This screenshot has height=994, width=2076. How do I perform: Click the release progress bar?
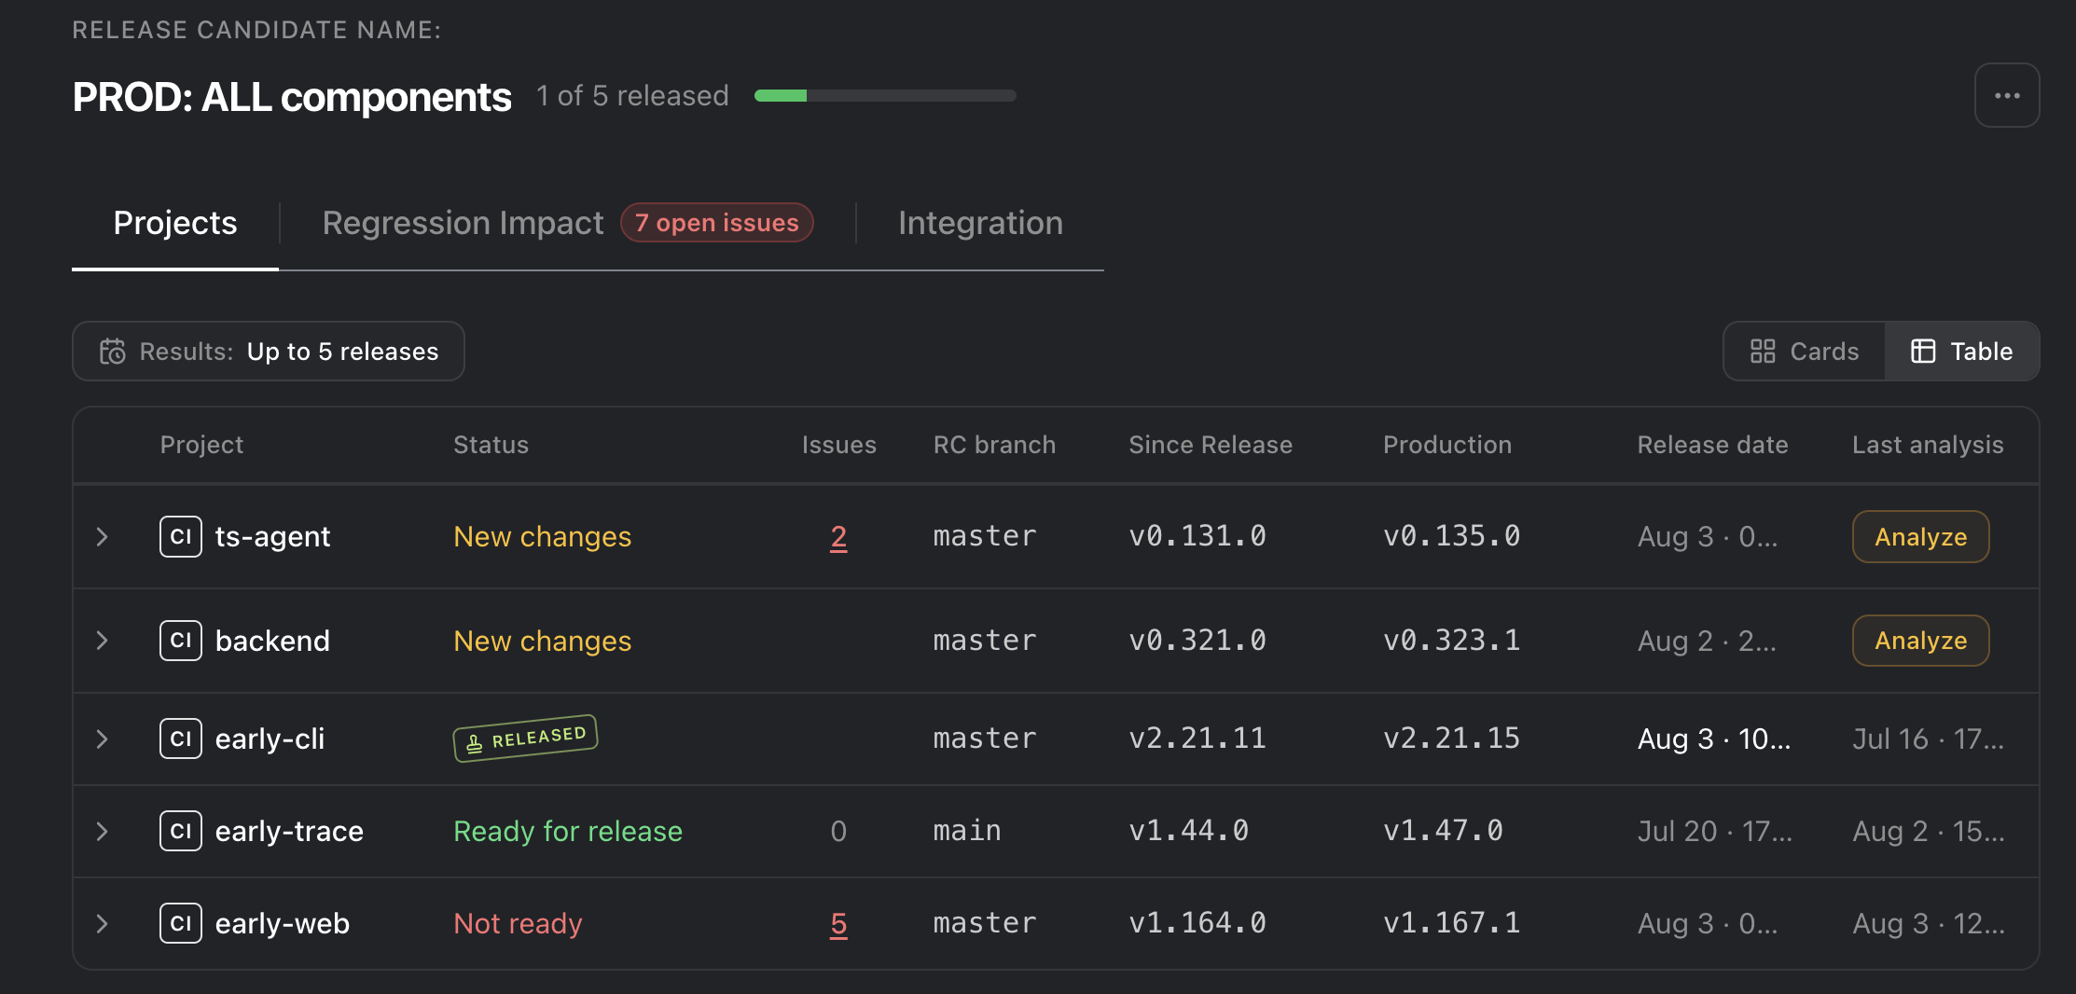tap(885, 95)
